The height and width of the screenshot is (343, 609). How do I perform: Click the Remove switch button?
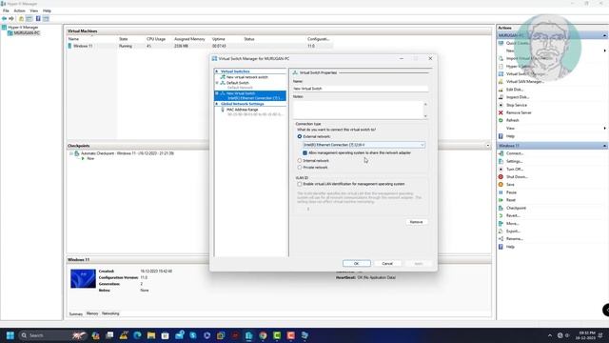point(417,222)
